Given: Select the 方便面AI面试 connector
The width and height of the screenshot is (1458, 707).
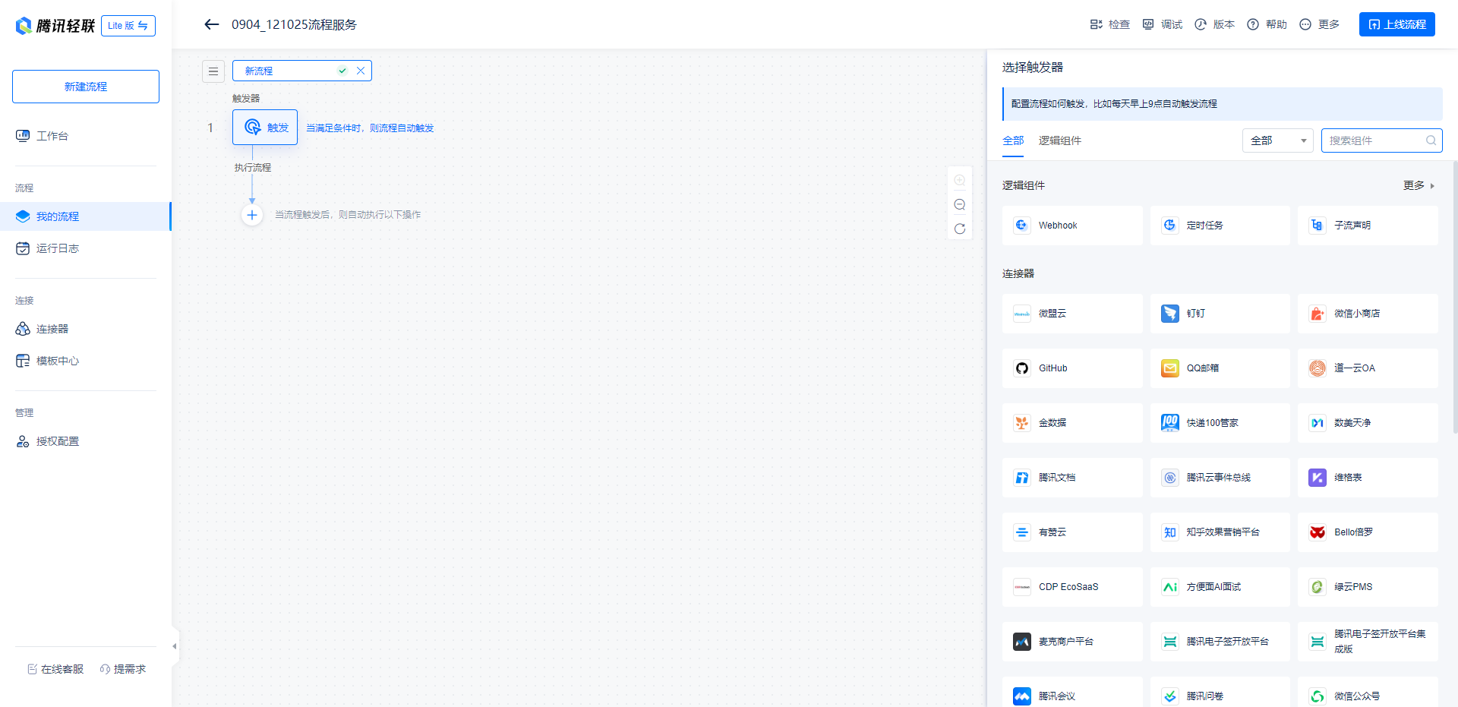Looking at the screenshot, I should tap(1220, 587).
